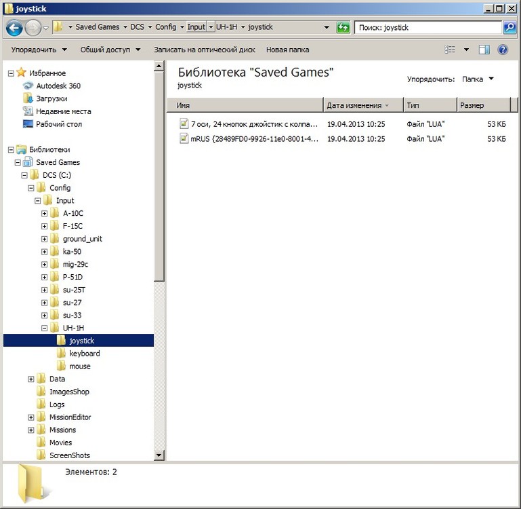Image resolution: width=521 pixels, height=509 pixels.
Task: Click LUA file icon of 'mRUS' row
Action: pos(184,138)
